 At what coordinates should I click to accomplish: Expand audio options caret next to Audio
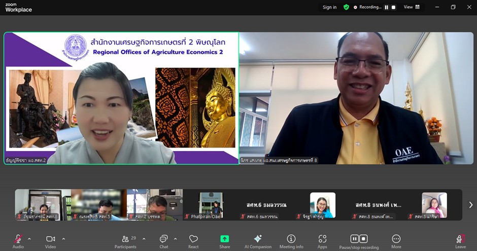tap(29, 238)
